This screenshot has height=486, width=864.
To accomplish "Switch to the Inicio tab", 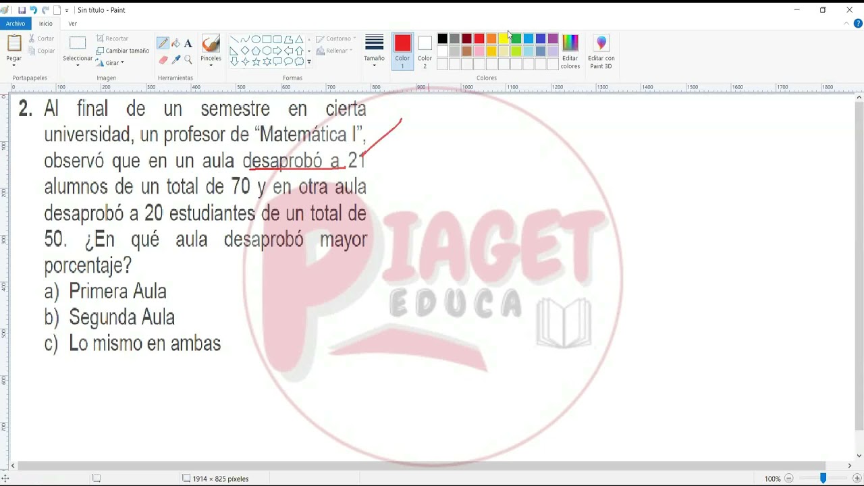I will [x=45, y=24].
